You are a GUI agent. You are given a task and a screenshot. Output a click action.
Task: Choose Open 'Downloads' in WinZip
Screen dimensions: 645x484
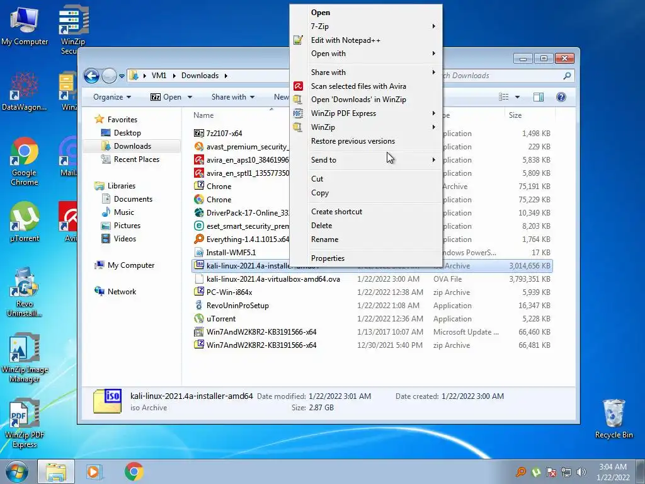pyautogui.click(x=358, y=99)
